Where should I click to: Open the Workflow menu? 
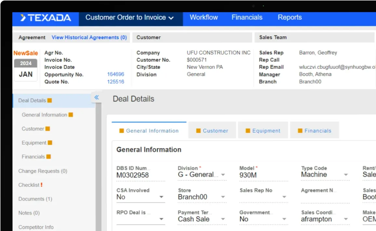pyautogui.click(x=204, y=17)
